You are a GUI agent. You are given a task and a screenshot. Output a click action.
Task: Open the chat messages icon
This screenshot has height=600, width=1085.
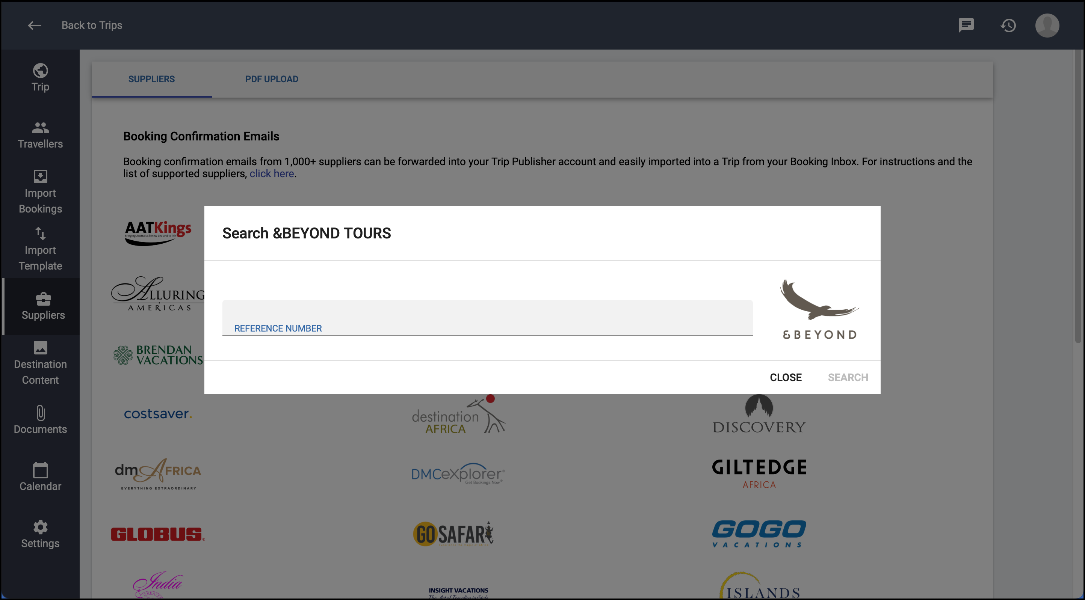click(966, 25)
